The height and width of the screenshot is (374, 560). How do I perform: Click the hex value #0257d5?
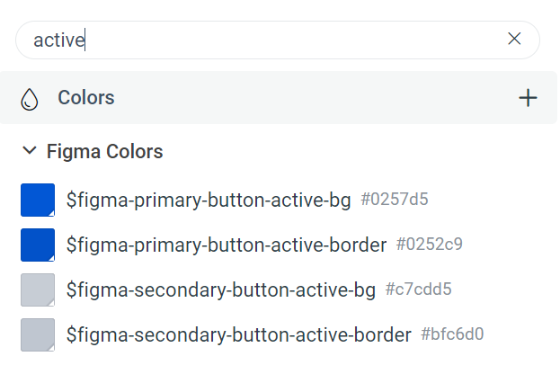(x=395, y=200)
